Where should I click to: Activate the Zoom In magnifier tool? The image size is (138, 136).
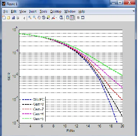[x=30, y=17]
